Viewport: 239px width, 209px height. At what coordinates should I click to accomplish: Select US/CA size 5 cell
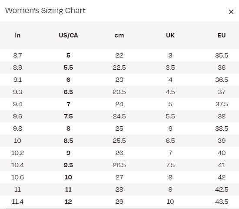pyautogui.click(x=68, y=55)
